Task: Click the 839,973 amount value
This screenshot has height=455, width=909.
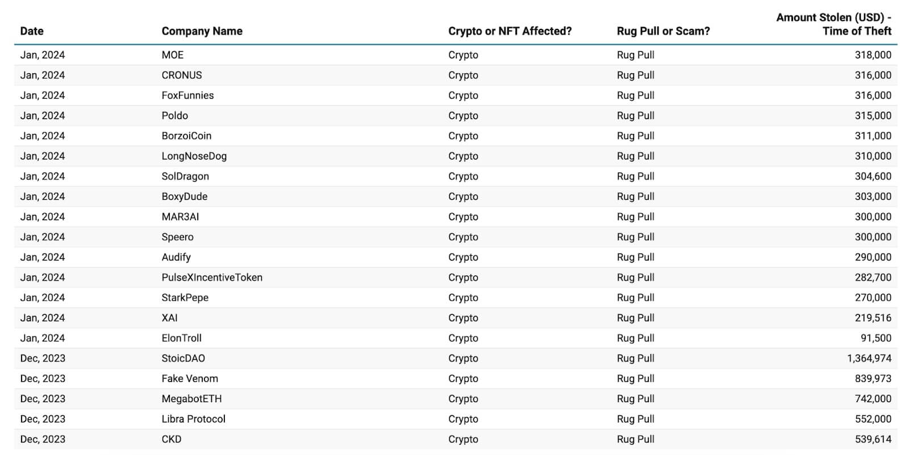Action: tap(873, 379)
